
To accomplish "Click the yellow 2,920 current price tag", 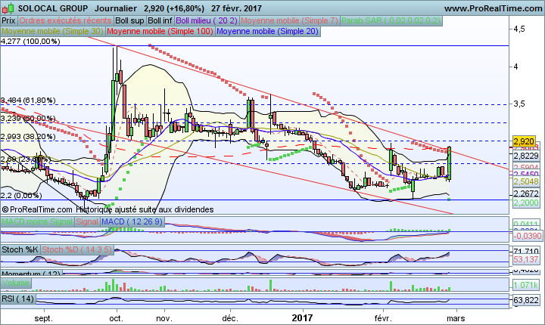I will (x=524, y=141).
